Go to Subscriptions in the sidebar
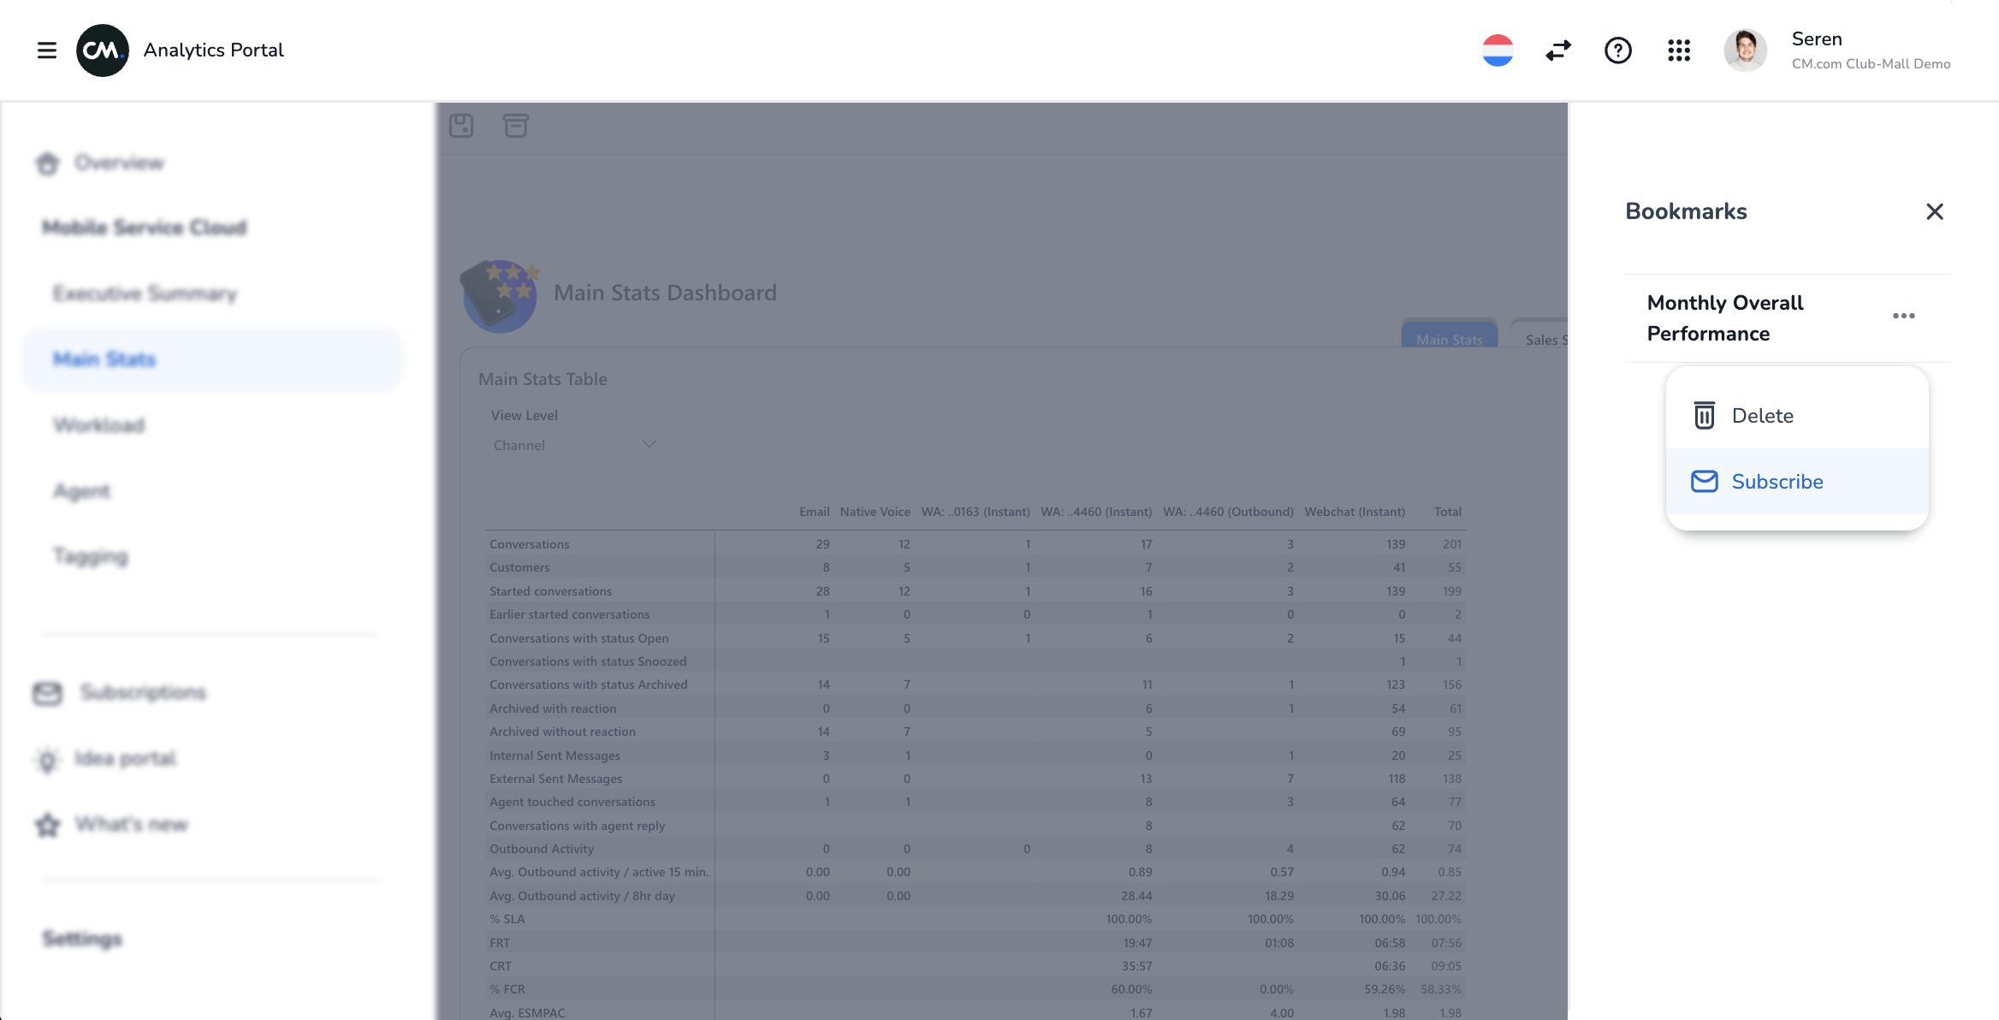 pos(143,692)
